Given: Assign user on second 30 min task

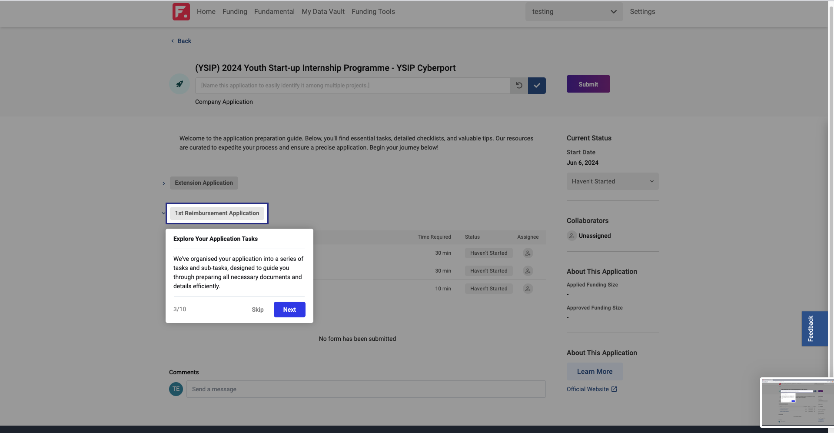Looking at the screenshot, I should pos(528,271).
